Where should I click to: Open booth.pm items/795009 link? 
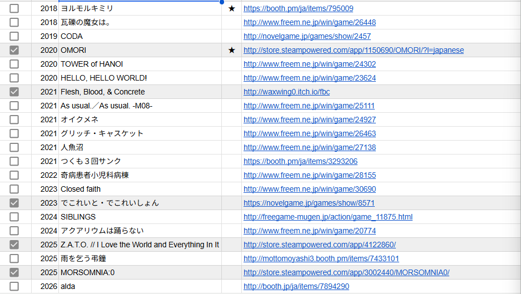coord(299,9)
